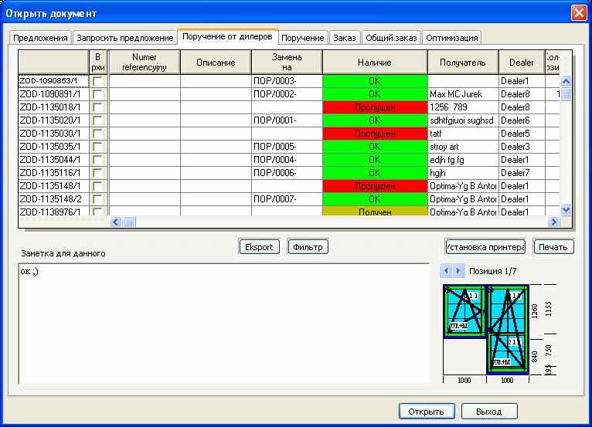Tick the checkbox for row ZOD-1090891/1

click(x=97, y=94)
